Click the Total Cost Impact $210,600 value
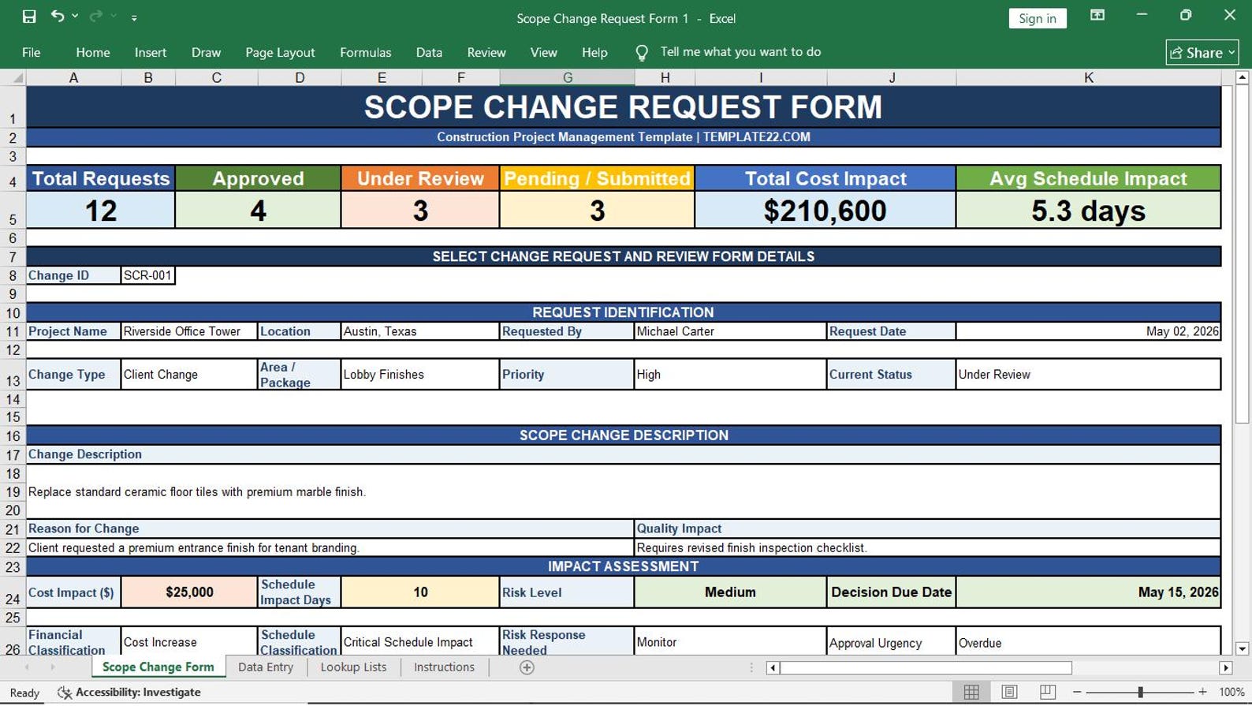 pos(825,211)
